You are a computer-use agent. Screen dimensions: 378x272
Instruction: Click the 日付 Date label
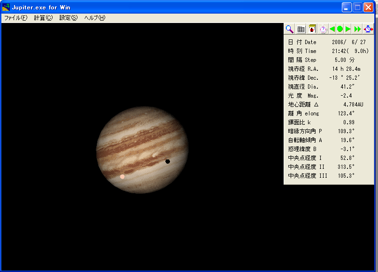(302, 42)
